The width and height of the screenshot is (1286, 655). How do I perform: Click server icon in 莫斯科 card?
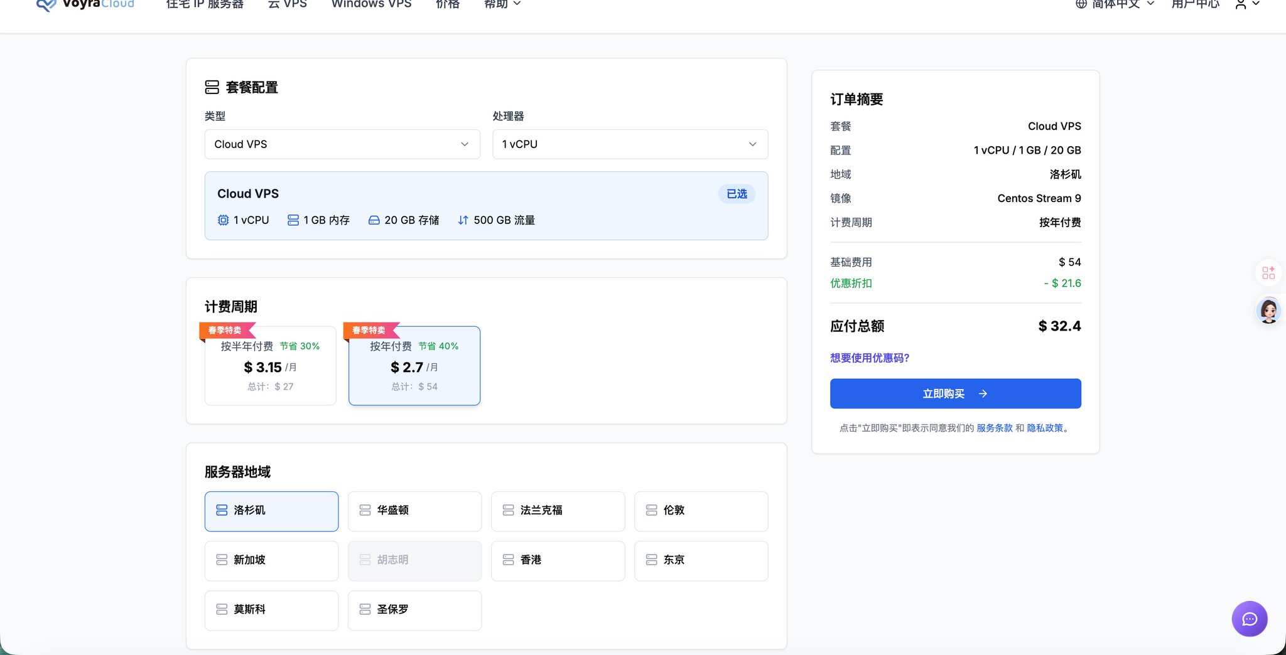pyautogui.click(x=222, y=609)
